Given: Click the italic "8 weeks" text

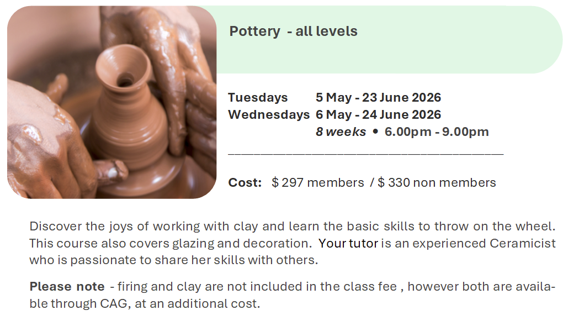Looking at the screenshot, I should [x=341, y=132].
